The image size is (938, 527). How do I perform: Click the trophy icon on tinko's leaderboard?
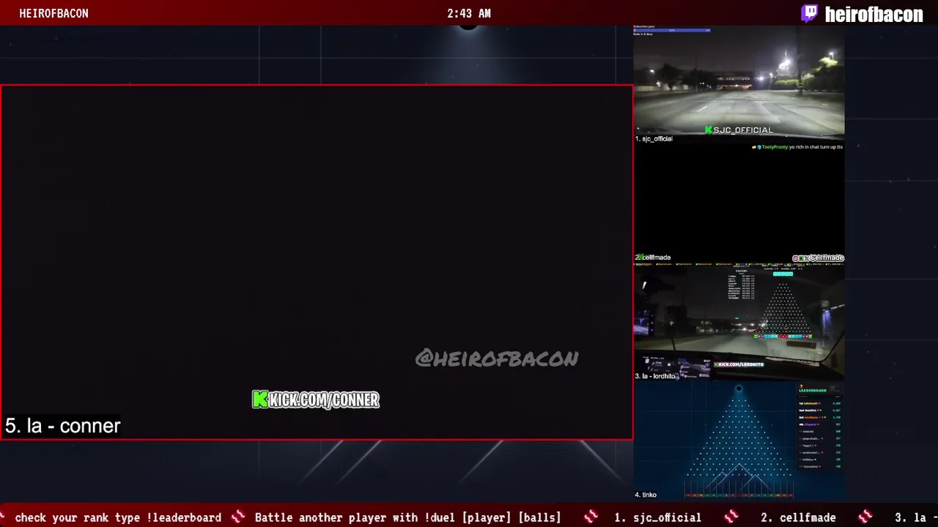click(802, 386)
